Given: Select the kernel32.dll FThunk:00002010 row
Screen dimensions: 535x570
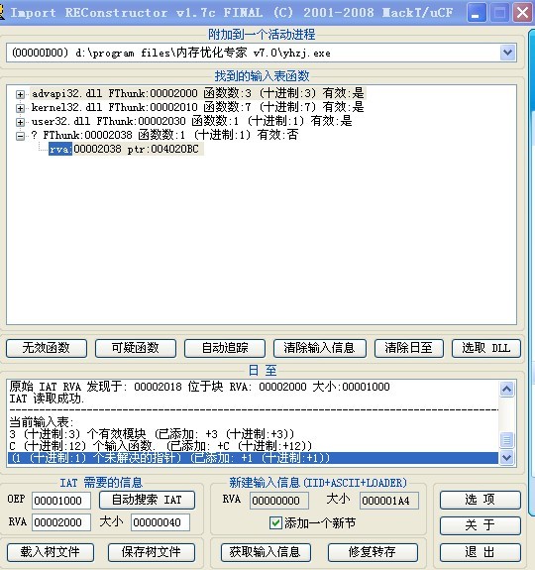Looking at the screenshot, I should coord(198,107).
